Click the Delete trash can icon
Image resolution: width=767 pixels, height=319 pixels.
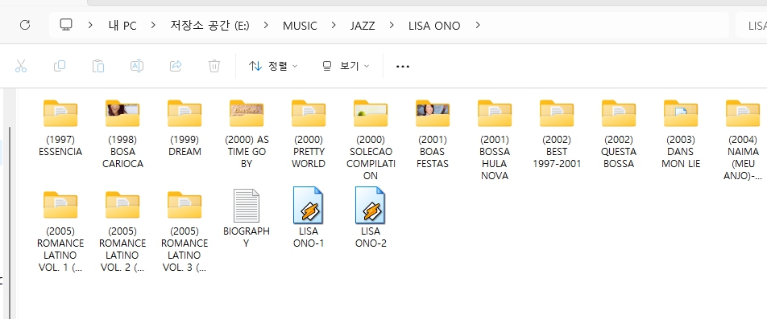[214, 66]
